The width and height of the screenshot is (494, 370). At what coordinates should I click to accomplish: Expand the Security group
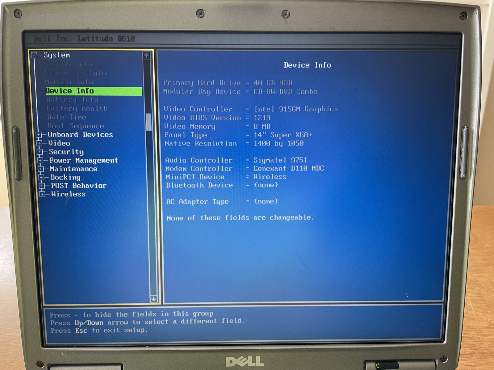(40, 152)
